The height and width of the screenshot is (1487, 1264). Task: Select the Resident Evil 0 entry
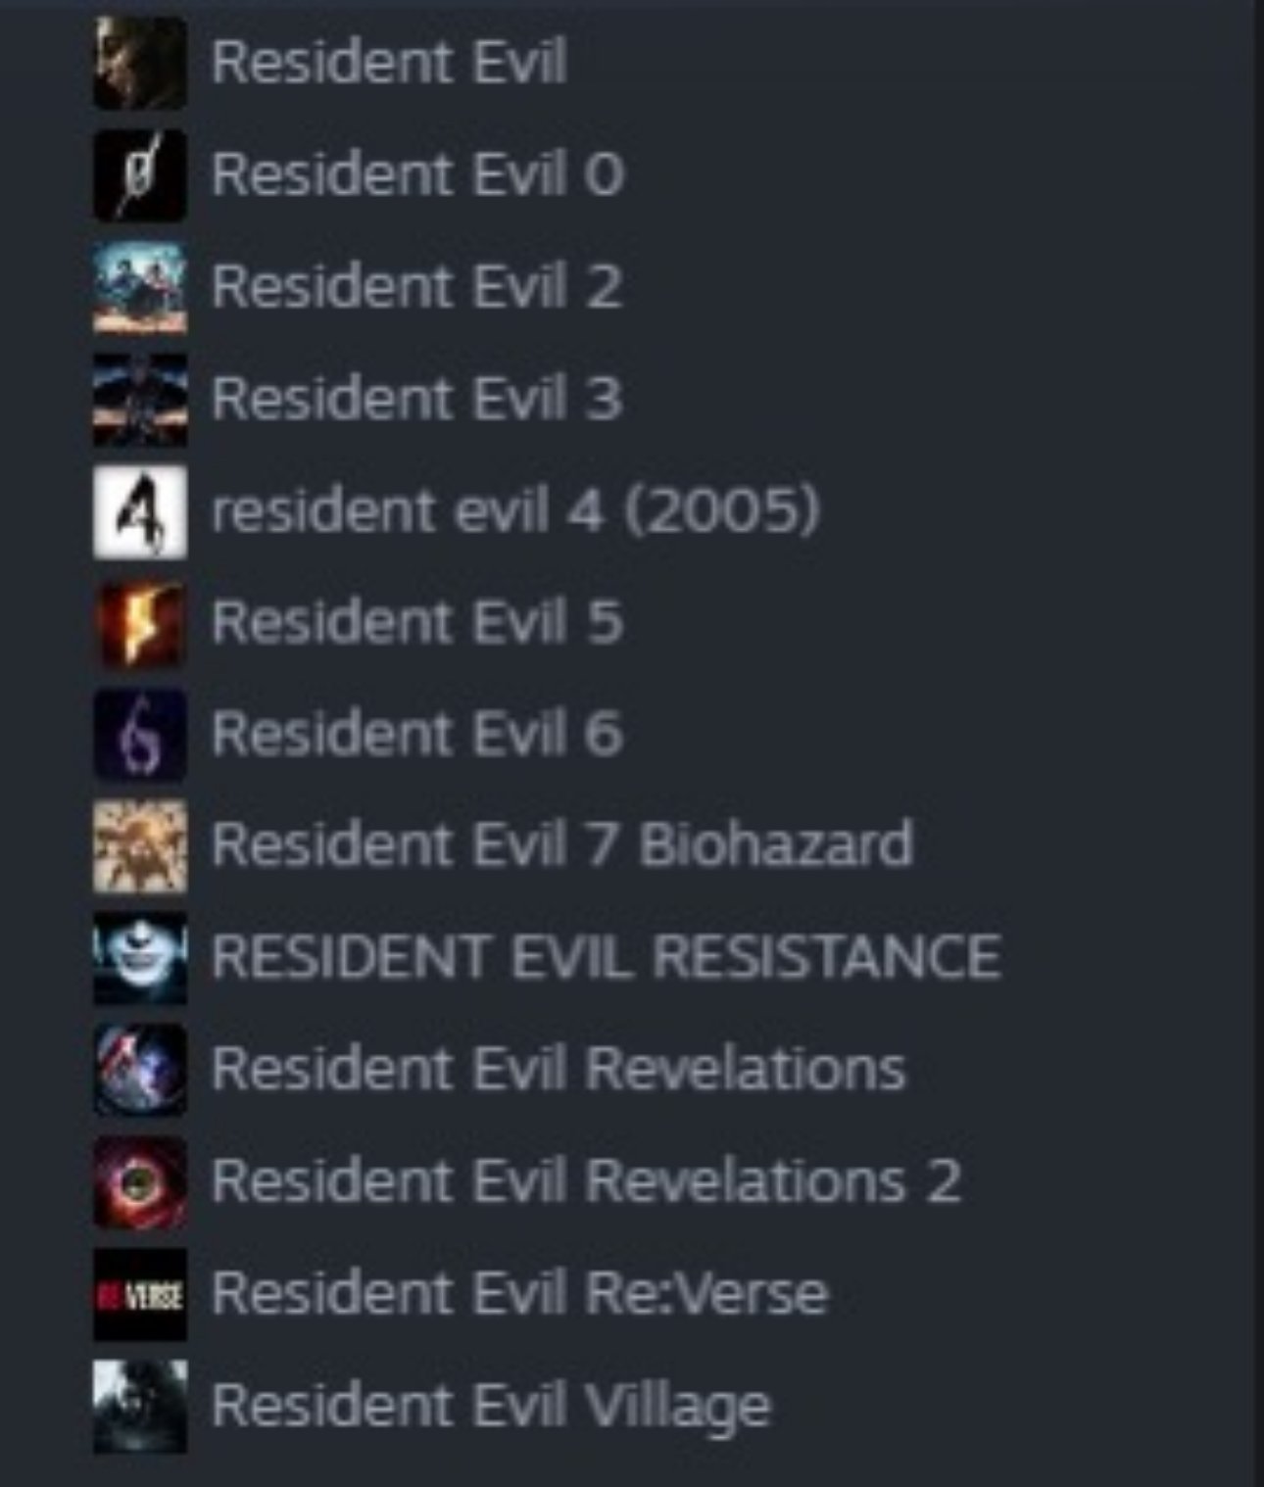417,174
